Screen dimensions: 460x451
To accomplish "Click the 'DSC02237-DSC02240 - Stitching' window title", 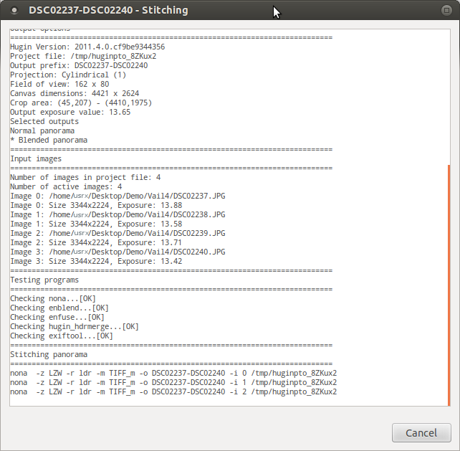I will coord(108,11).
